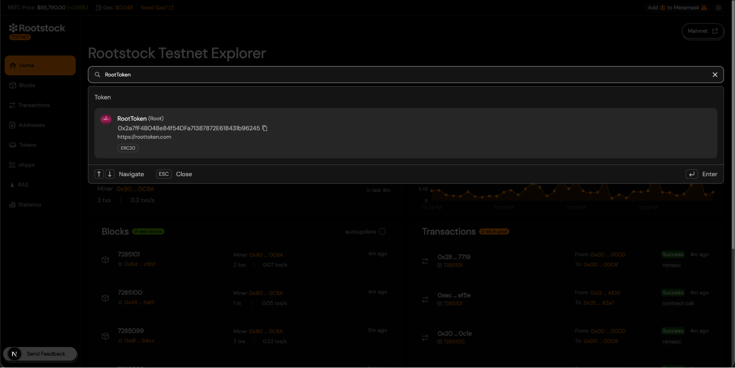Open the Tokens sidebar menu item
Viewport: 735px width, 368px height.
coord(27,145)
